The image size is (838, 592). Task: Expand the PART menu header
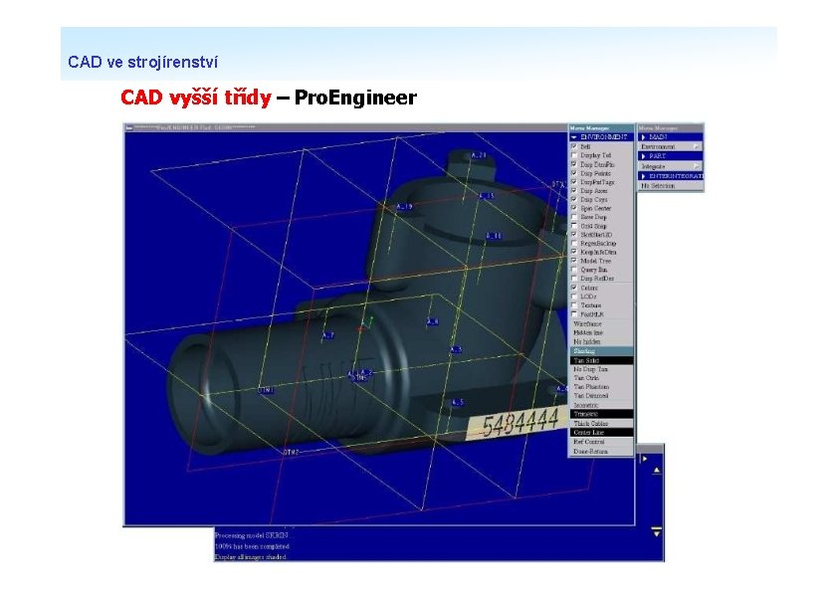point(670,156)
